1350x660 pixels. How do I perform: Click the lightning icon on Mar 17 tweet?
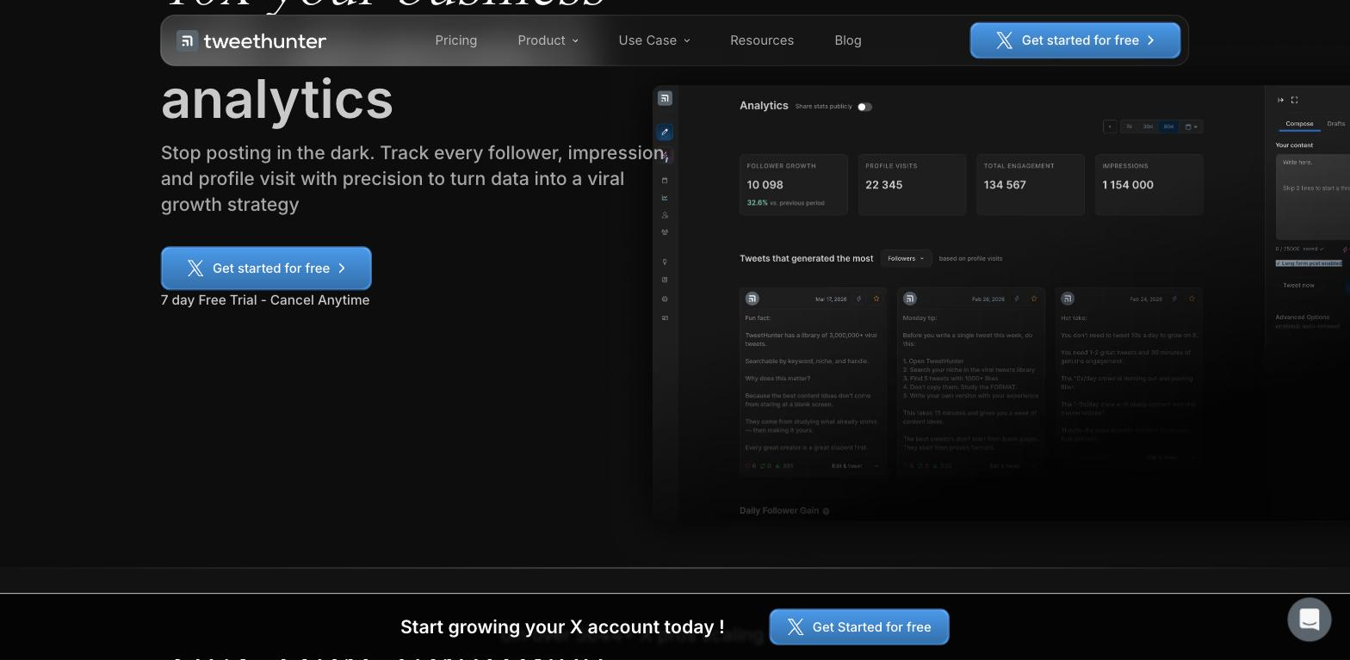click(859, 299)
